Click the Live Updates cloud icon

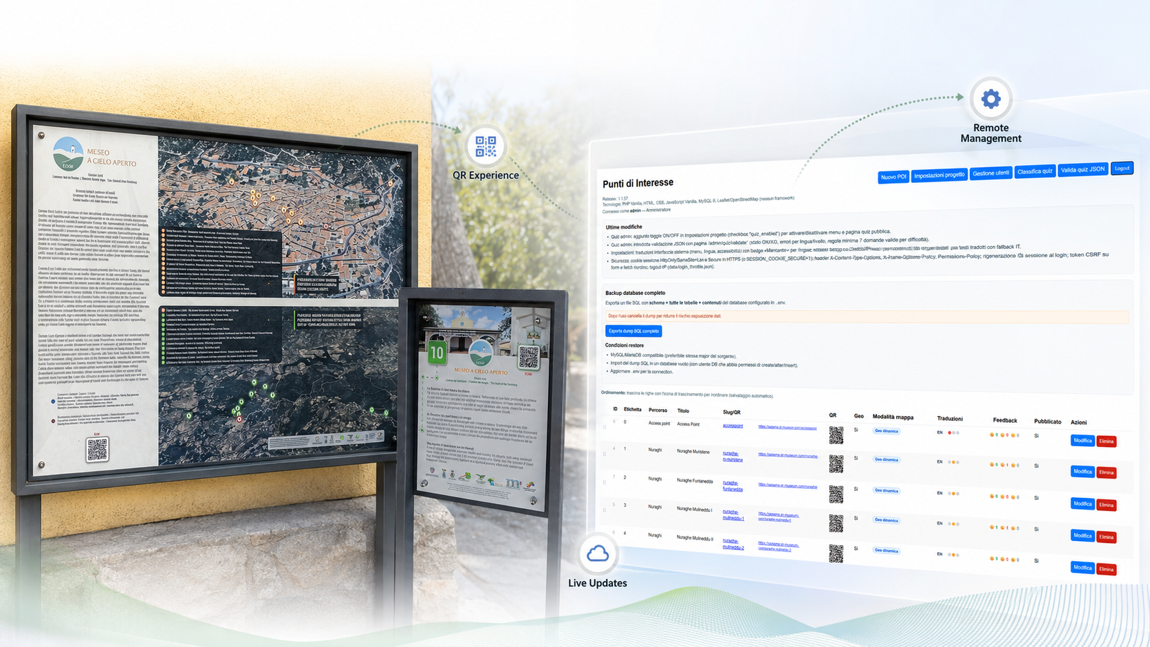click(597, 553)
